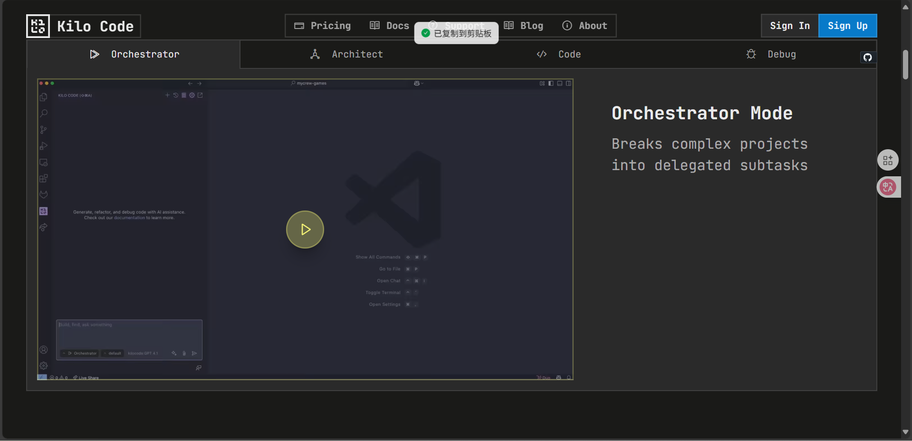
Task: Click the Search magnifier icon in video sidebar
Action: click(44, 113)
